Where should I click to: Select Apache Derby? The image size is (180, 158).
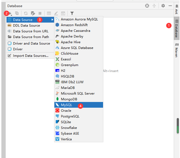pyautogui.click(x=79, y=36)
